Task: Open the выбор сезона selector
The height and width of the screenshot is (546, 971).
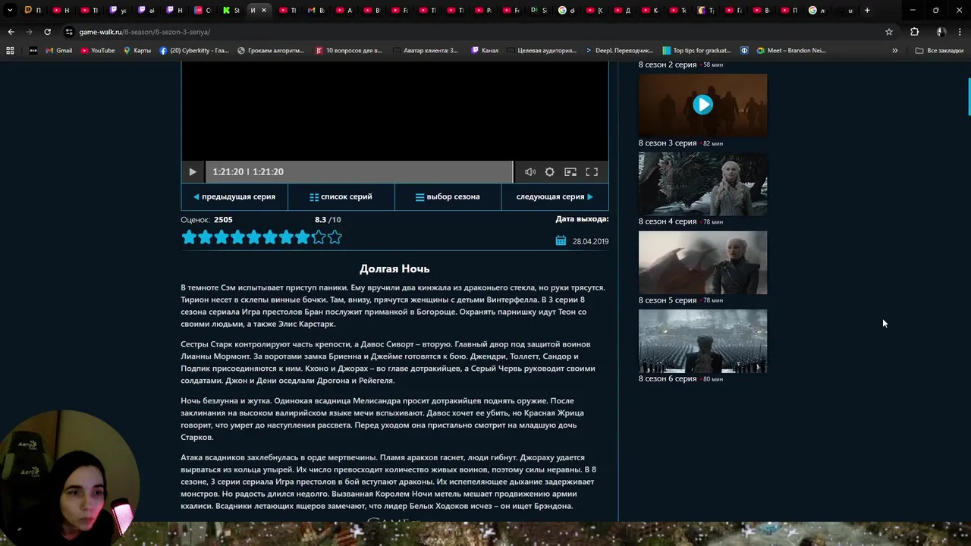Action: pyautogui.click(x=448, y=196)
